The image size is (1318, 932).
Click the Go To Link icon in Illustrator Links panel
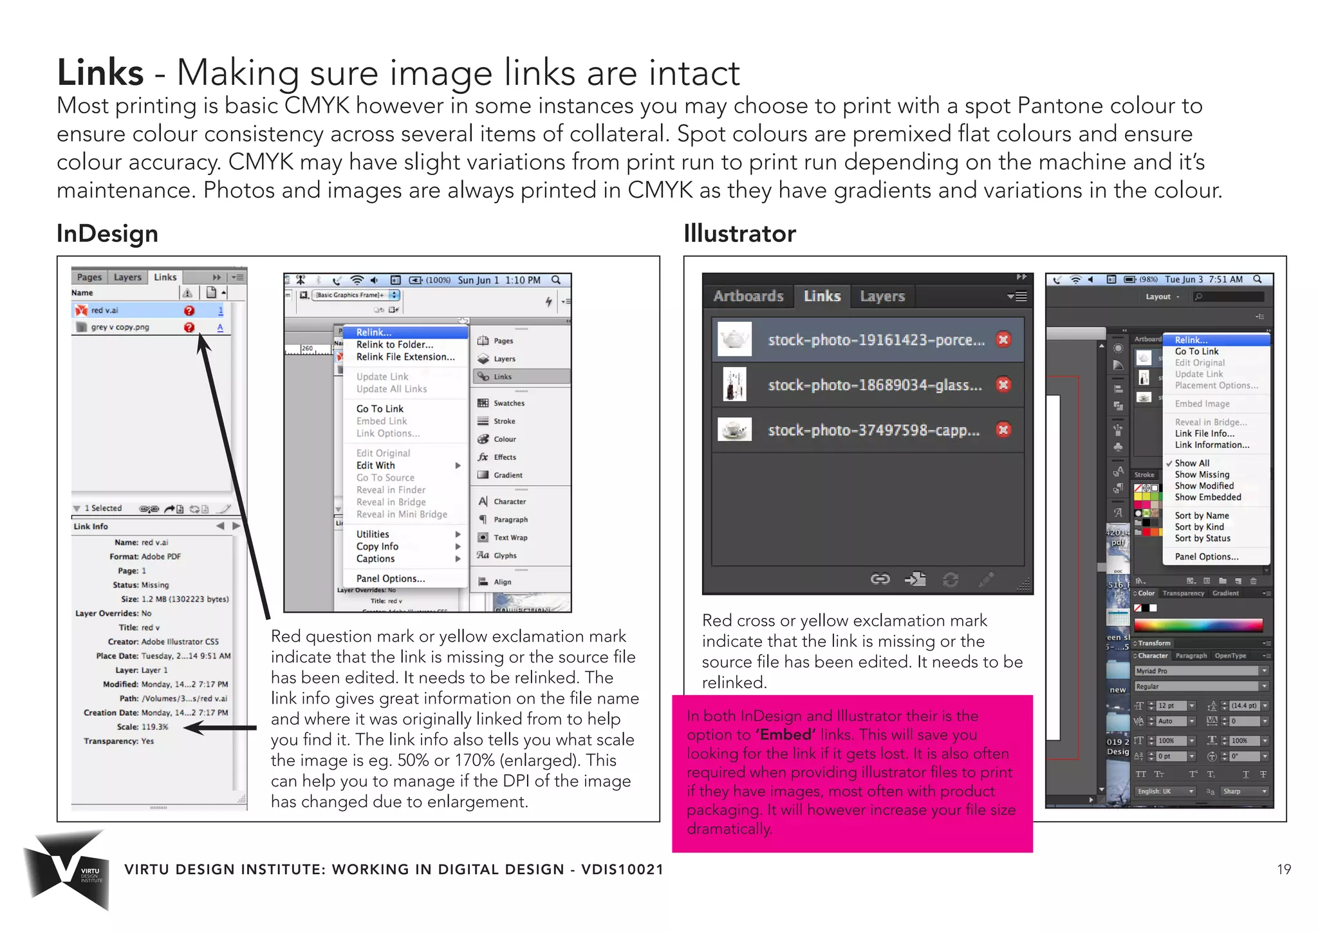(915, 579)
